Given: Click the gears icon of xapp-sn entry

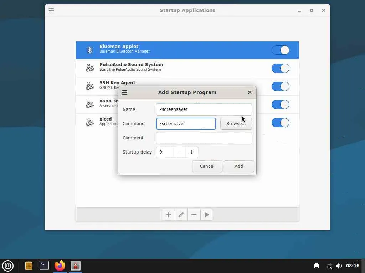Looking at the screenshot, I should click(90, 104).
